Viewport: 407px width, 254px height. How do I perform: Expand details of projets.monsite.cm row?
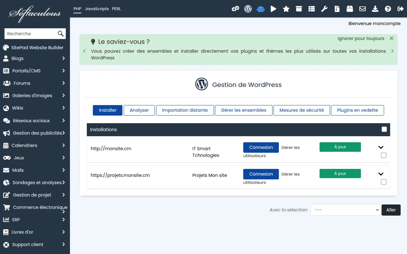[381, 174]
